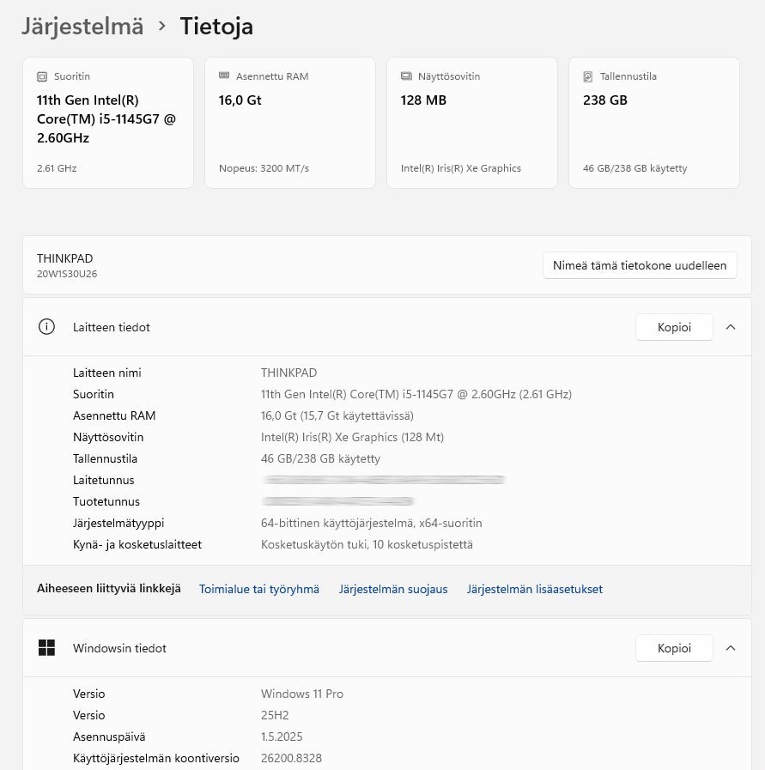Click the processor icon in Suoritin card

pyautogui.click(x=42, y=76)
